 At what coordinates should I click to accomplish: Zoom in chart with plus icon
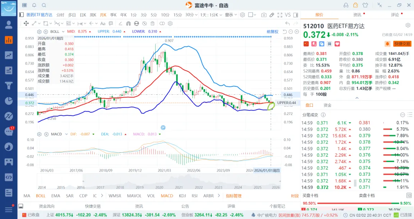(297, 32)
